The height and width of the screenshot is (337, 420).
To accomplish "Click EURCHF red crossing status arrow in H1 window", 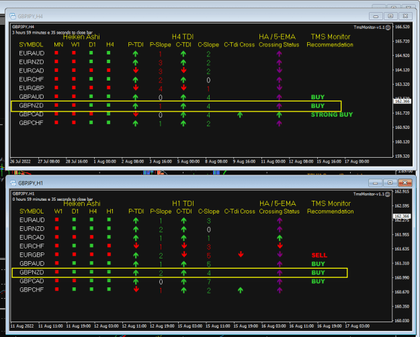I will 280,246.
